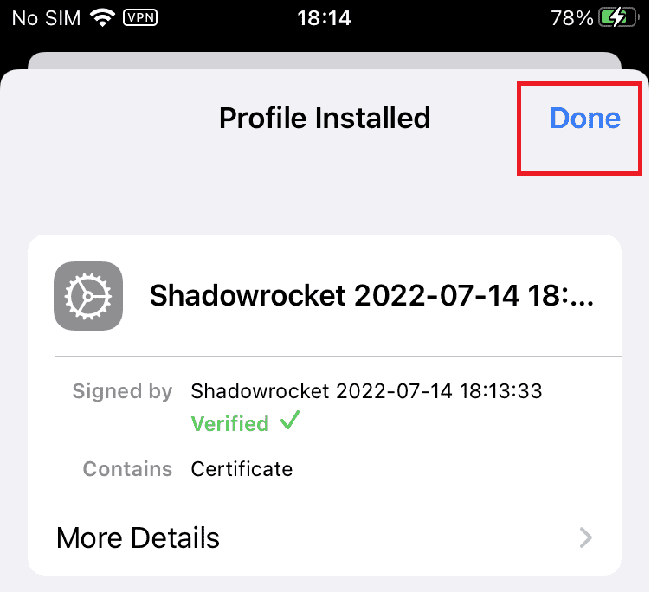This screenshot has width=651, height=592.
Task: Select the signer name Shadowrocket 2022-07-14 18:13:33
Action: [366, 391]
